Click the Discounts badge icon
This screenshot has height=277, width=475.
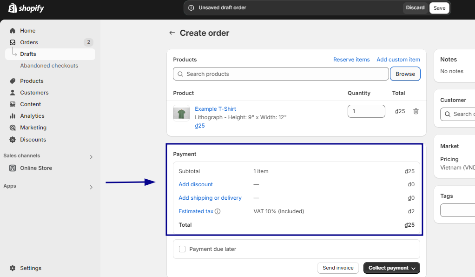pos(13,140)
